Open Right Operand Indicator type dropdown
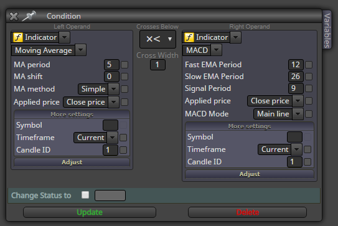The image size is (338, 226). point(236,37)
